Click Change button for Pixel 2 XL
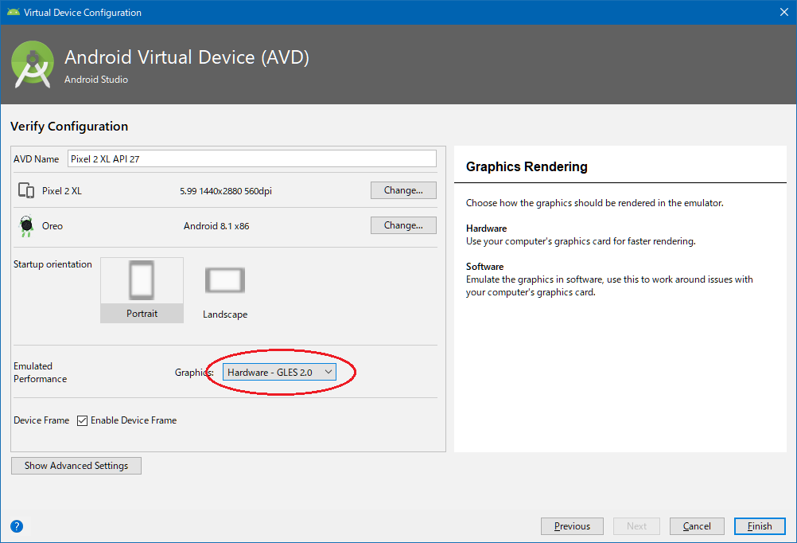 pos(403,190)
